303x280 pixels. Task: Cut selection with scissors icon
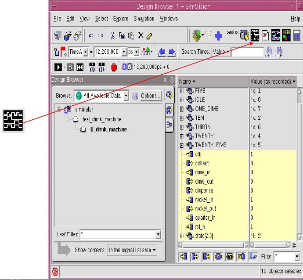112,36
